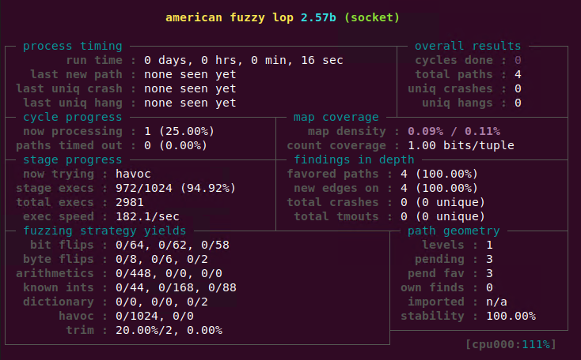This screenshot has width=581, height=360.
Task: Click the 'paths timed out' label
Action: coord(70,145)
